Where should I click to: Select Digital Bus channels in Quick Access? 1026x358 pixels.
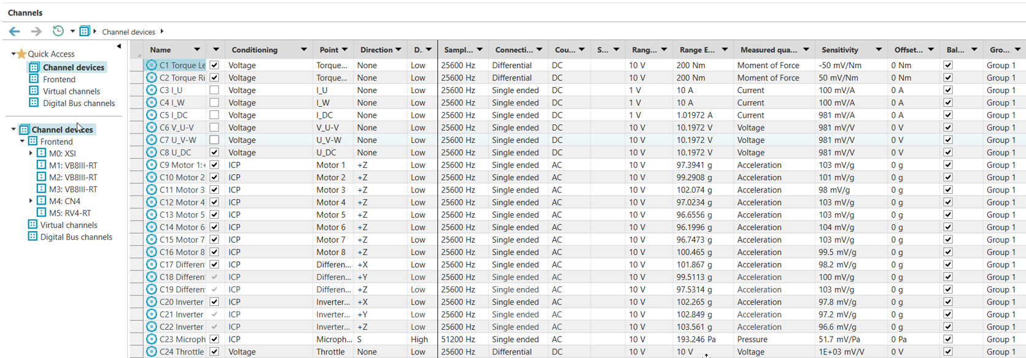click(x=79, y=103)
